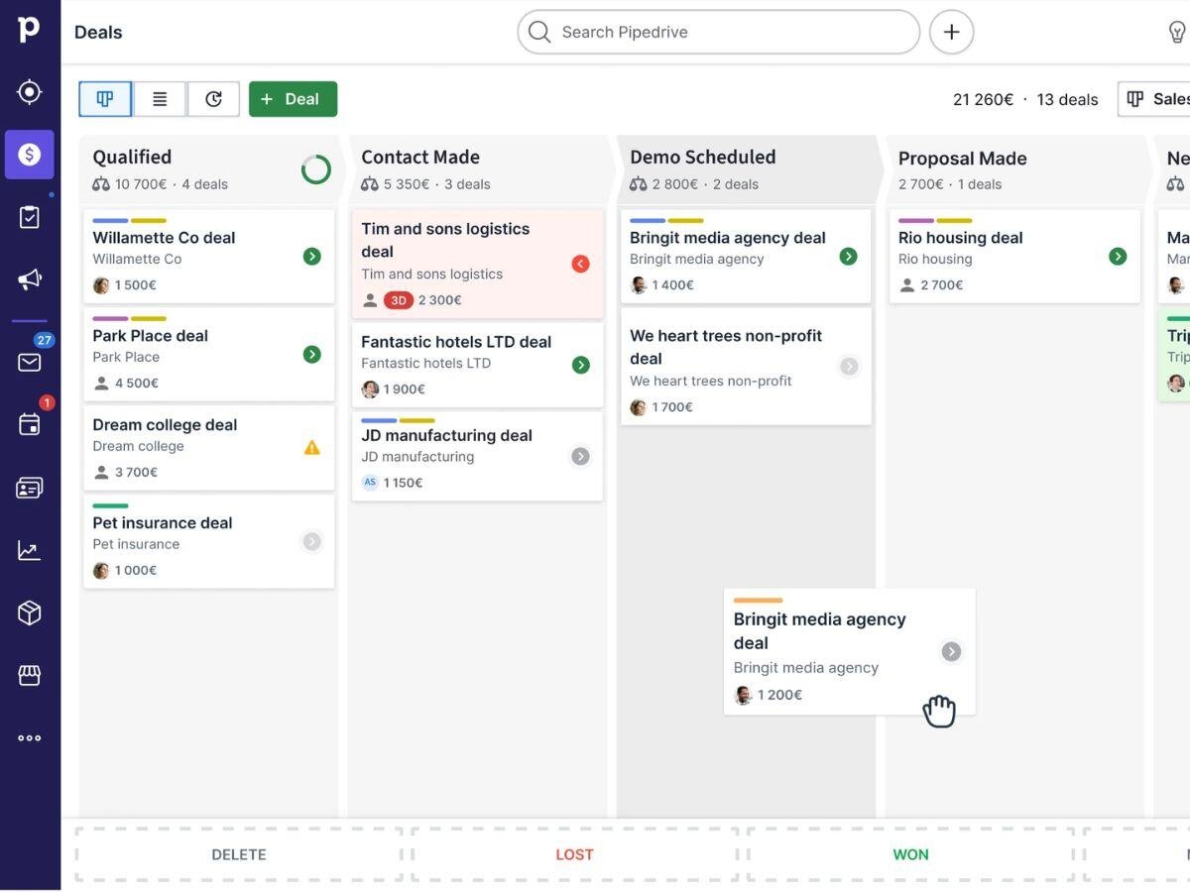Open Pet insurance deal title
This screenshot has height=892, width=1190.
pos(163,523)
